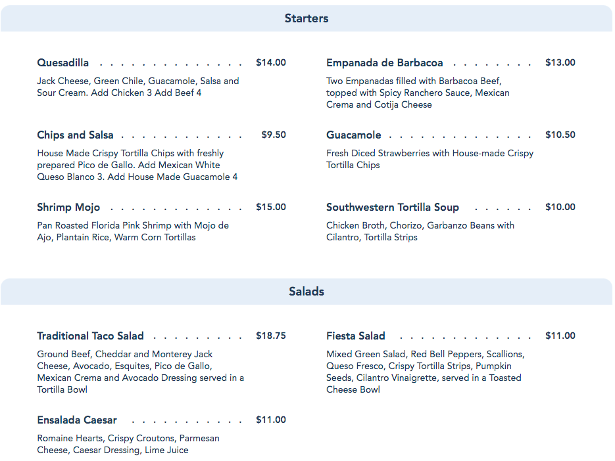The width and height of the screenshot is (615, 461).
Task: Select the Shrimp Mojo item title
Action: tap(69, 208)
